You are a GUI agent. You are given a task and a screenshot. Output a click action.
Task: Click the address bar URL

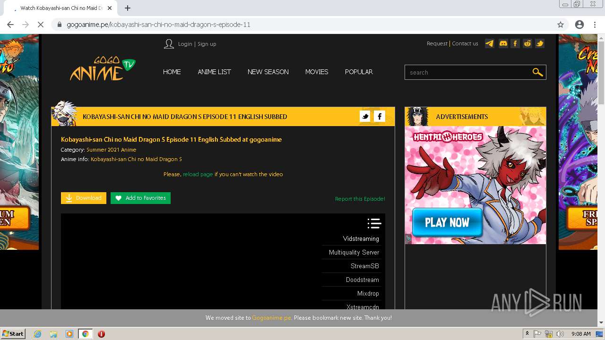pos(159,25)
